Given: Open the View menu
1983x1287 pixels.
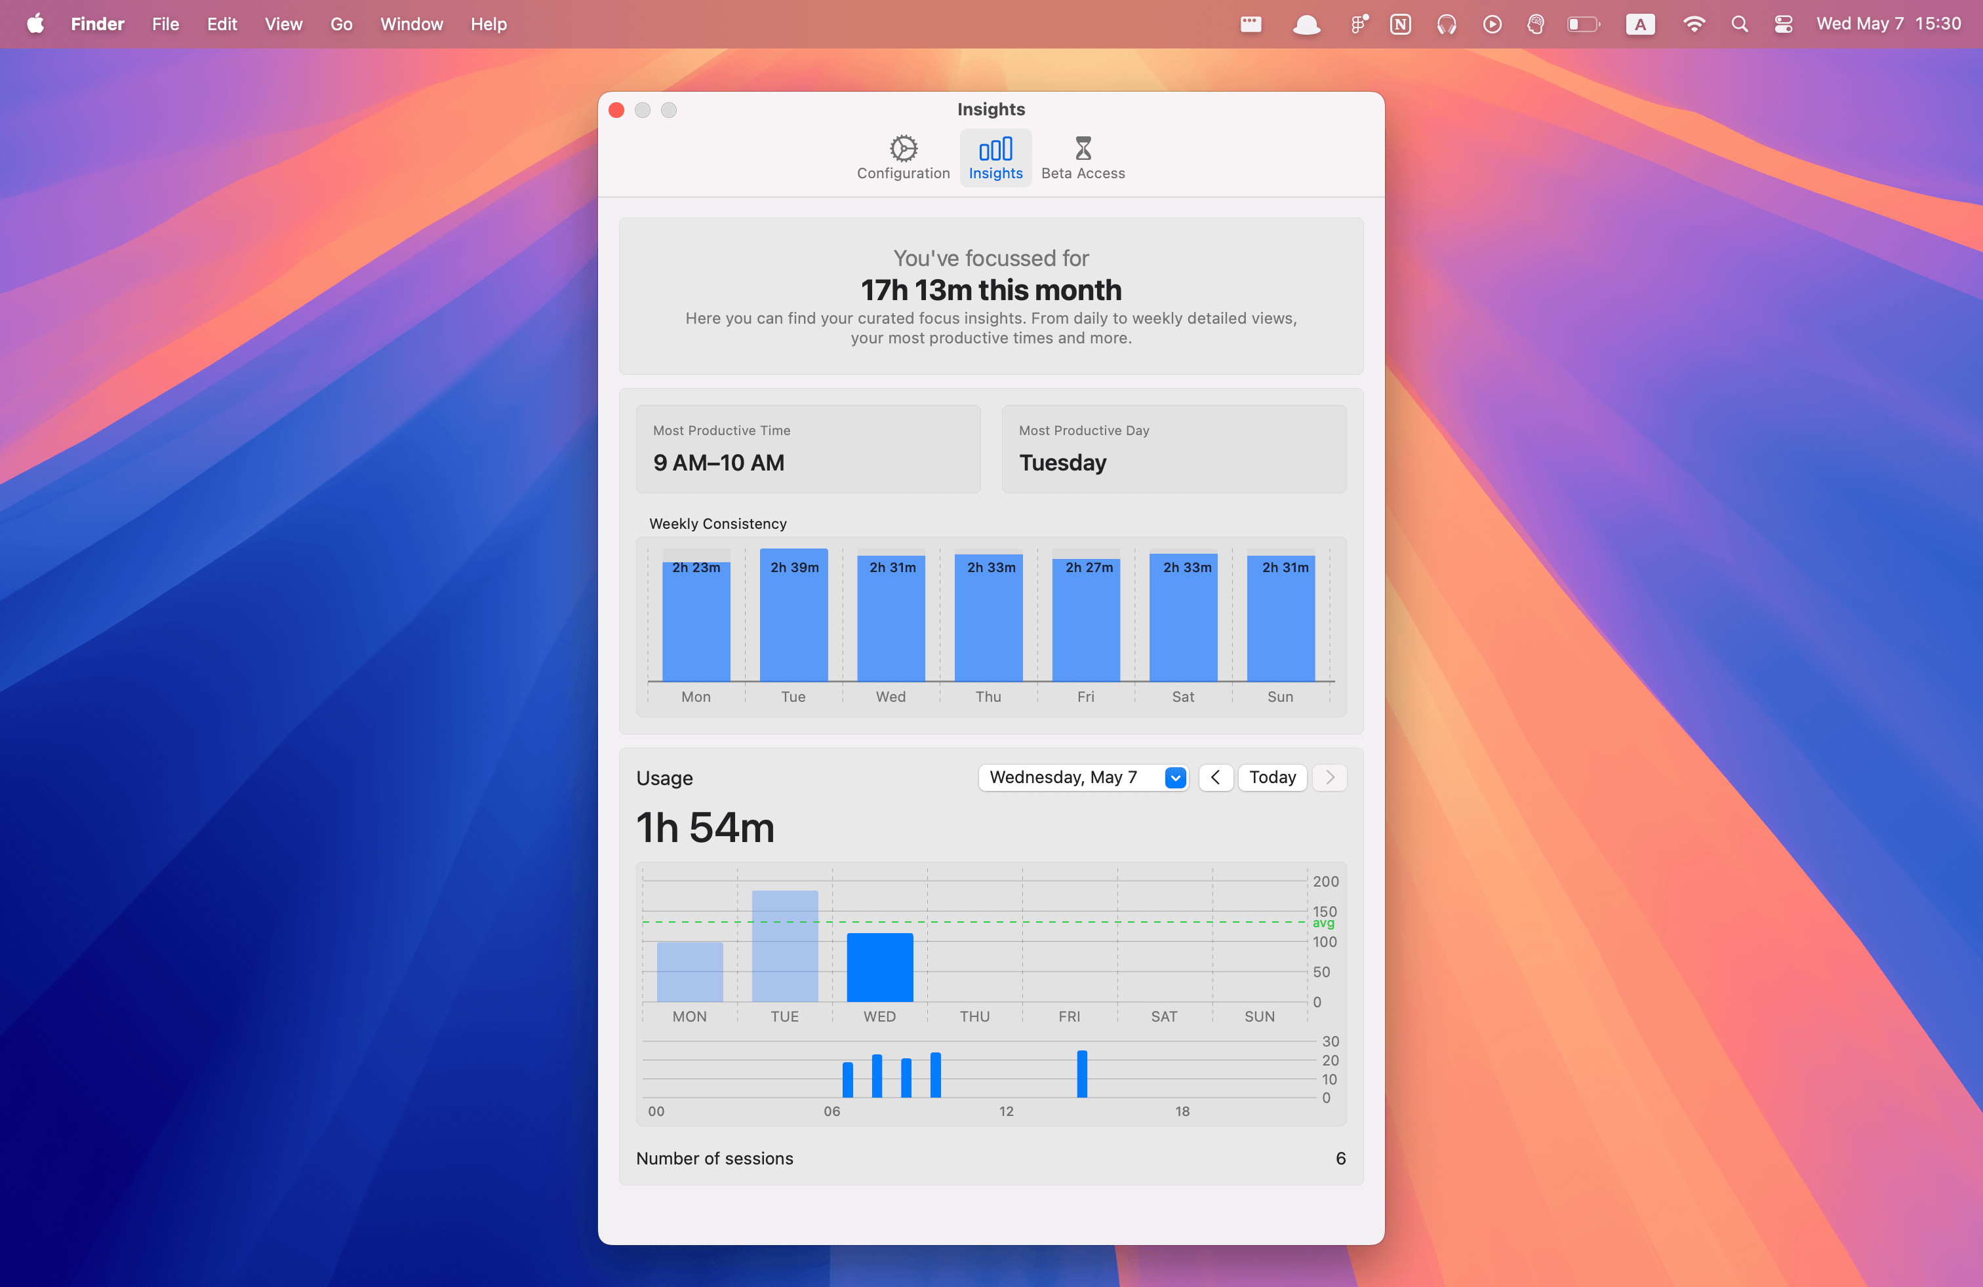Looking at the screenshot, I should 283,24.
